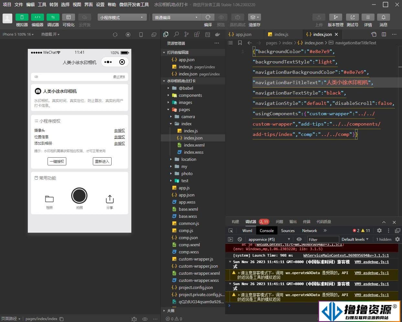Open real device debugging icon
This screenshot has width=402, height=322.
click(x=238, y=17)
